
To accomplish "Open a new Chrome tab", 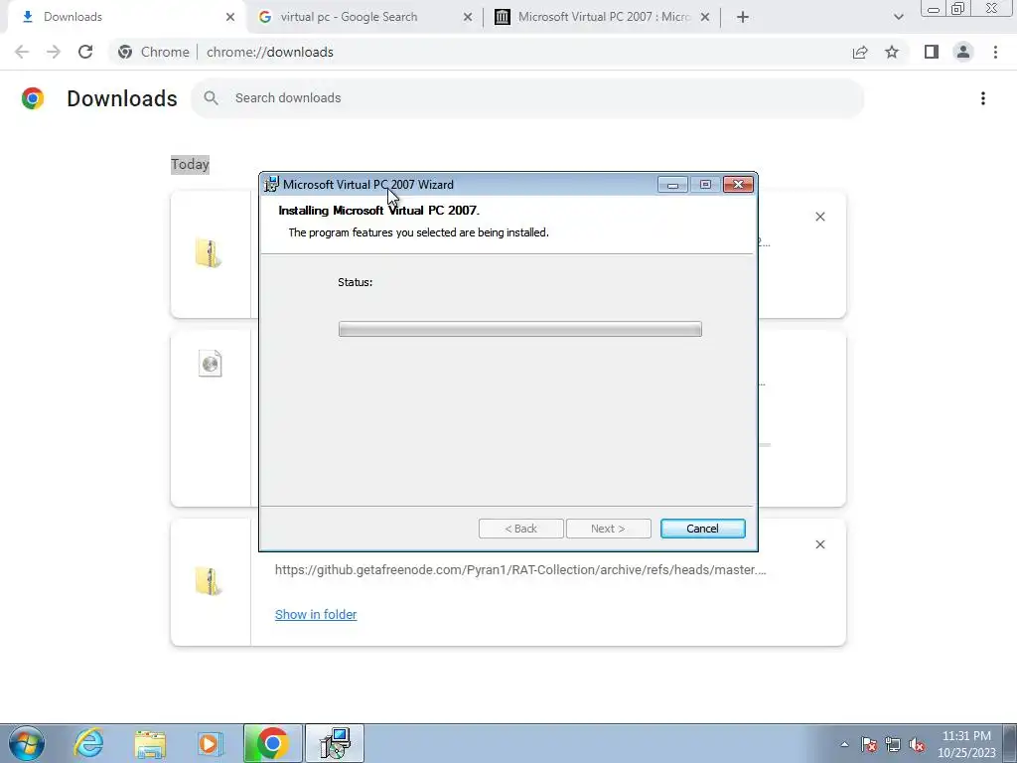I will click(743, 17).
